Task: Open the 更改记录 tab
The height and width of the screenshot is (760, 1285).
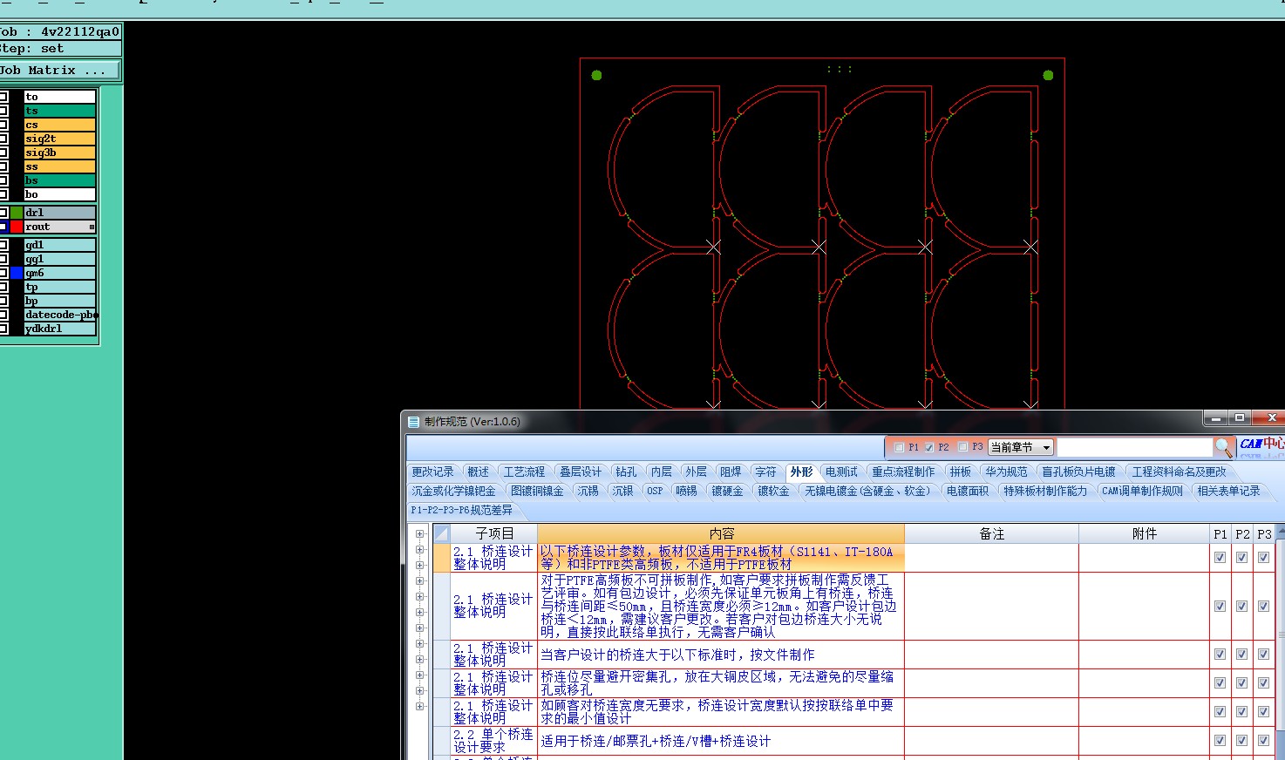Action: click(x=432, y=472)
